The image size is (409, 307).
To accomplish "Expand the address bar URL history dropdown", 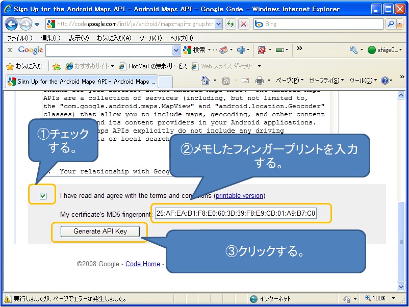I will 219,24.
